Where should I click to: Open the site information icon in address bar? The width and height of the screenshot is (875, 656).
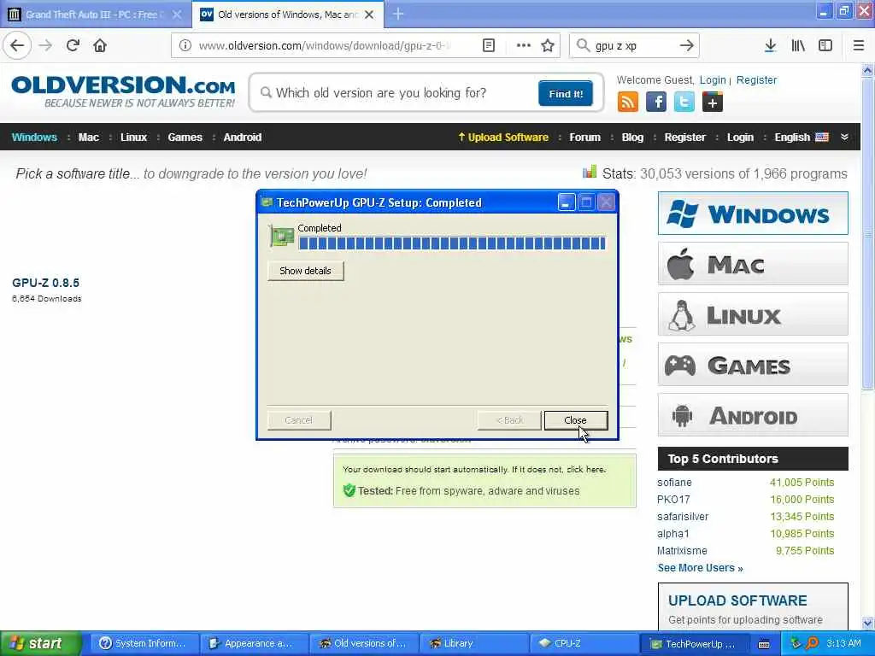point(185,46)
